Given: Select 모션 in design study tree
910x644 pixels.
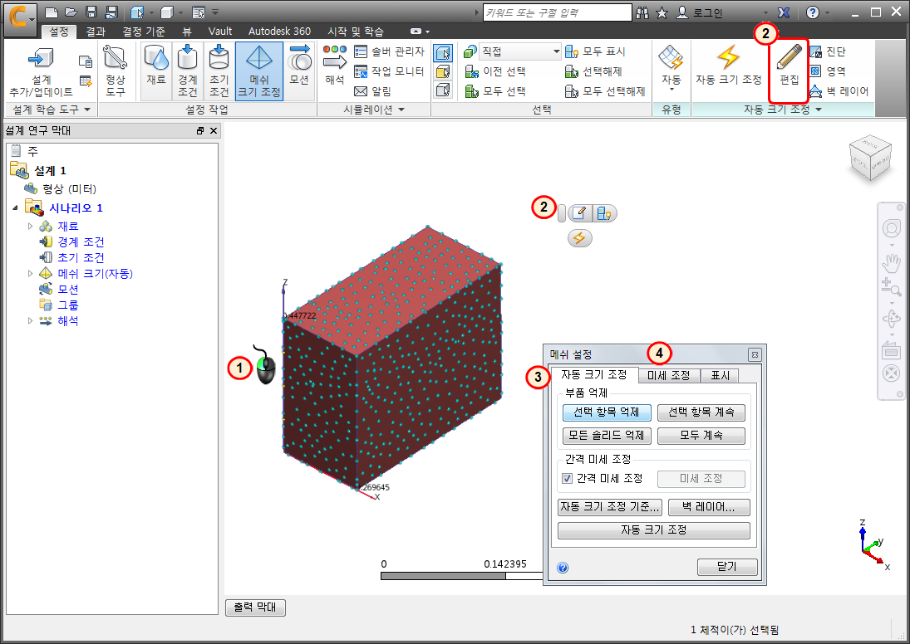Looking at the screenshot, I should [68, 290].
